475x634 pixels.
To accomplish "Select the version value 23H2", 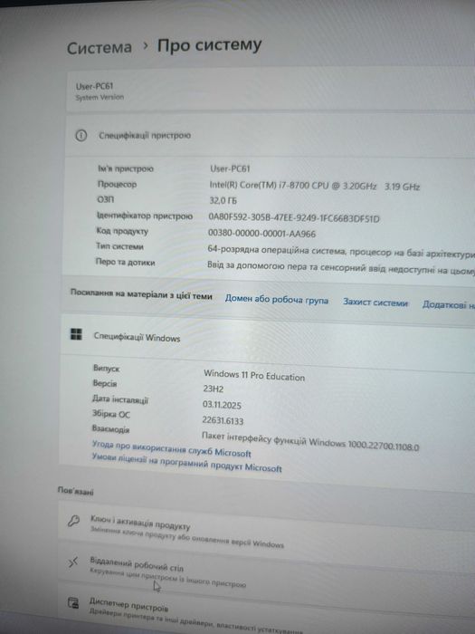I will pos(214,389).
